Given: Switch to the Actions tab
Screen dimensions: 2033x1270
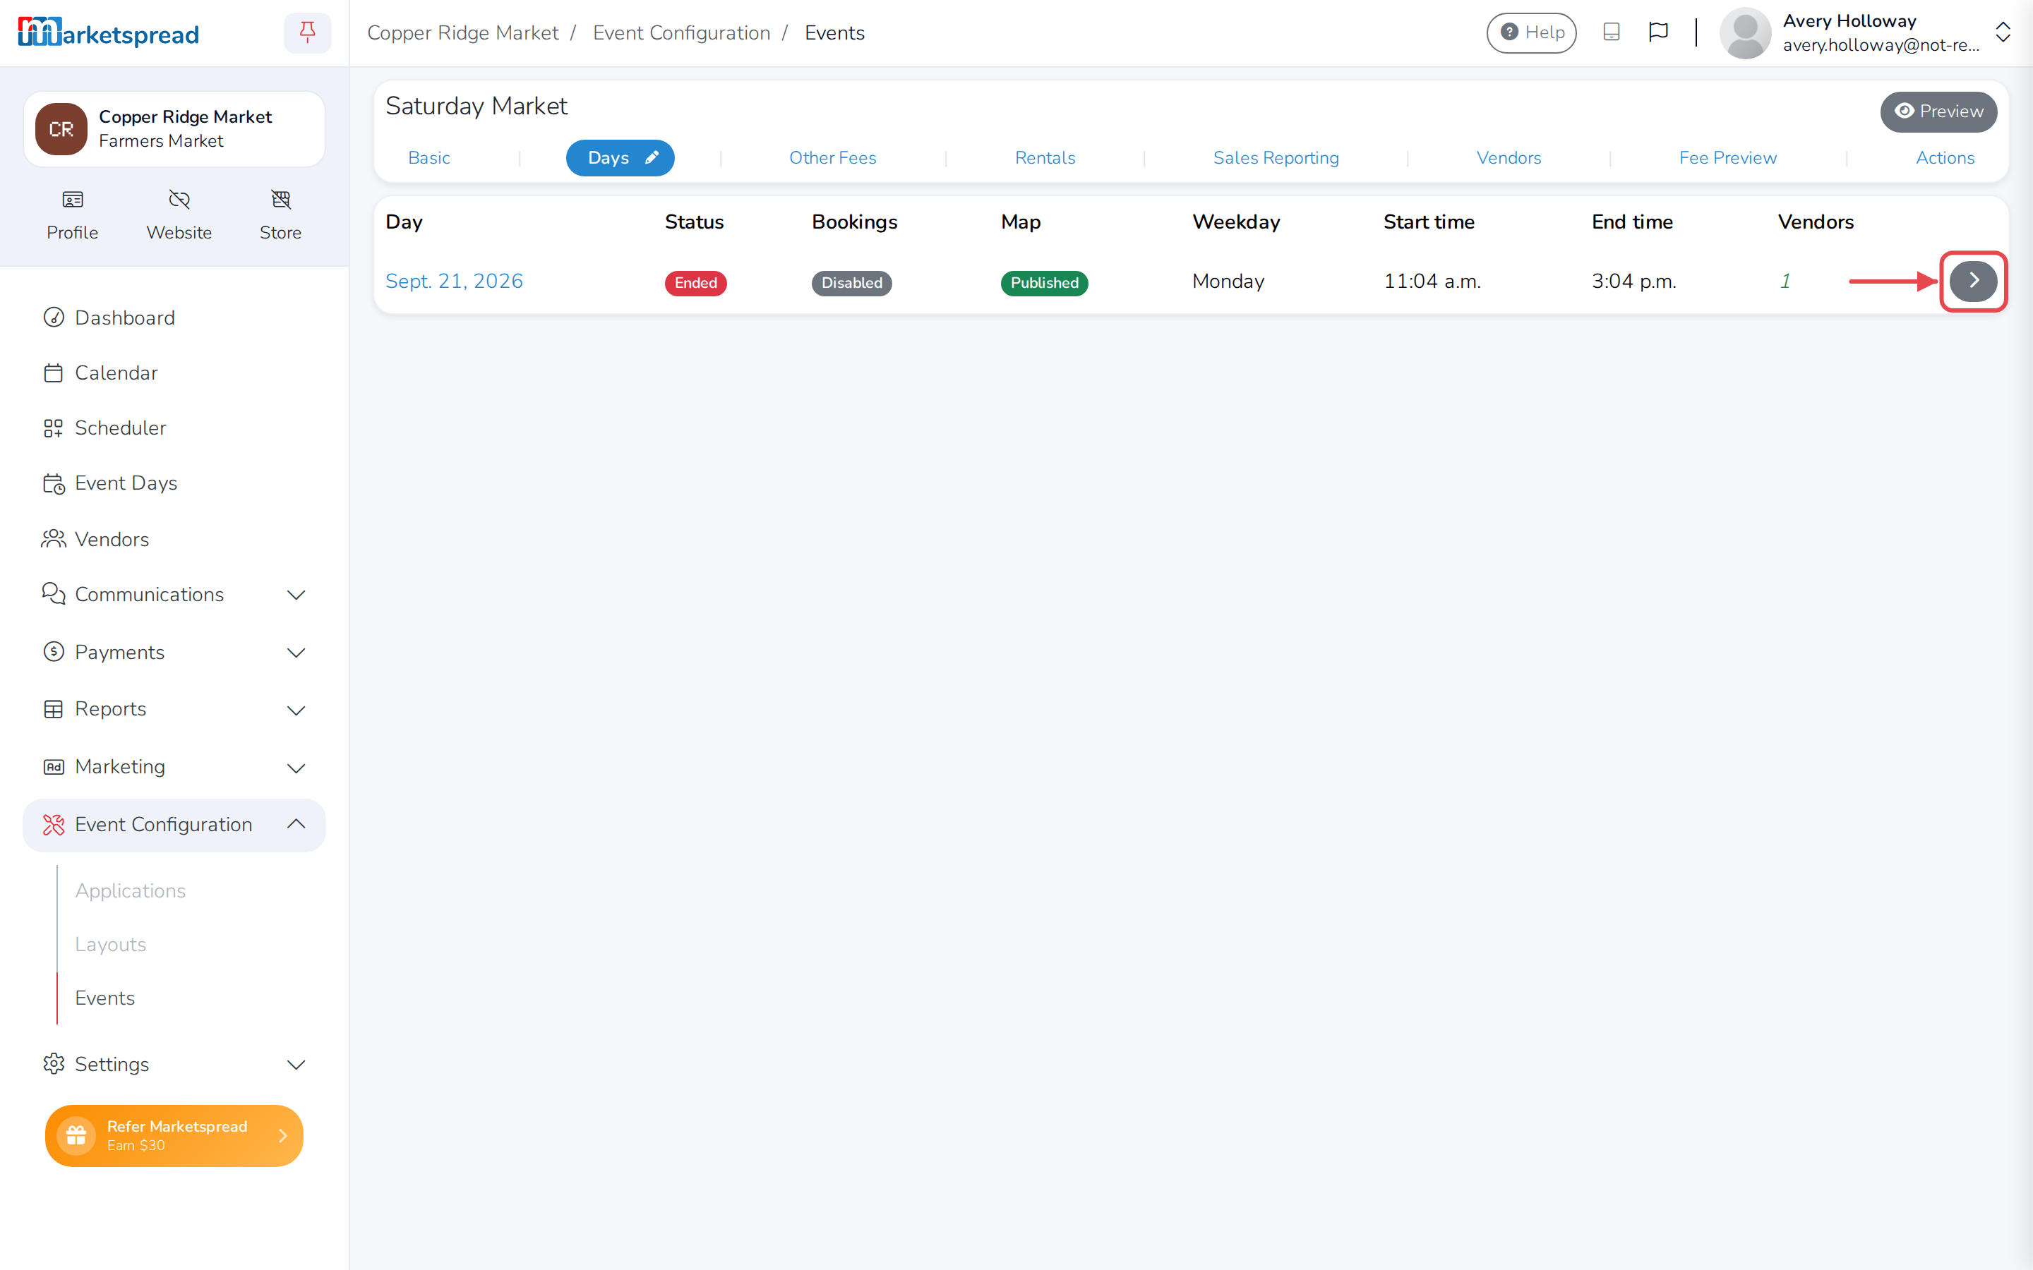Looking at the screenshot, I should [1945, 158].
